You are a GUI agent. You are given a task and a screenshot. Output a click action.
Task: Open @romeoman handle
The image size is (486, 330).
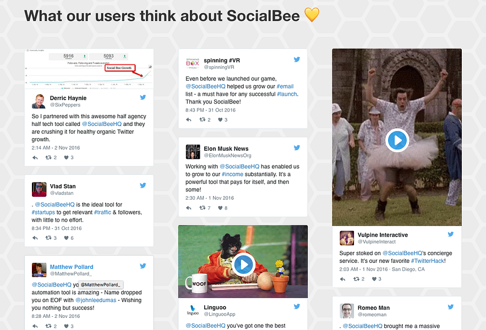(372, 315)
